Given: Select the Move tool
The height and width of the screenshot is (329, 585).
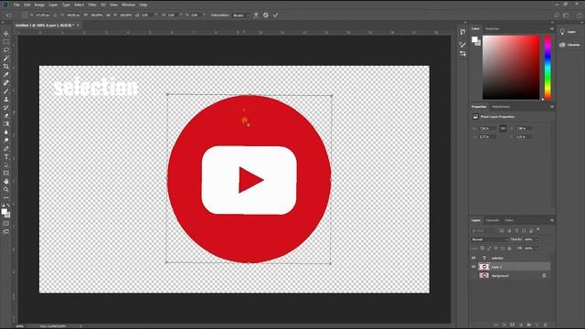Looking at the screenshot, I should 6,34.
